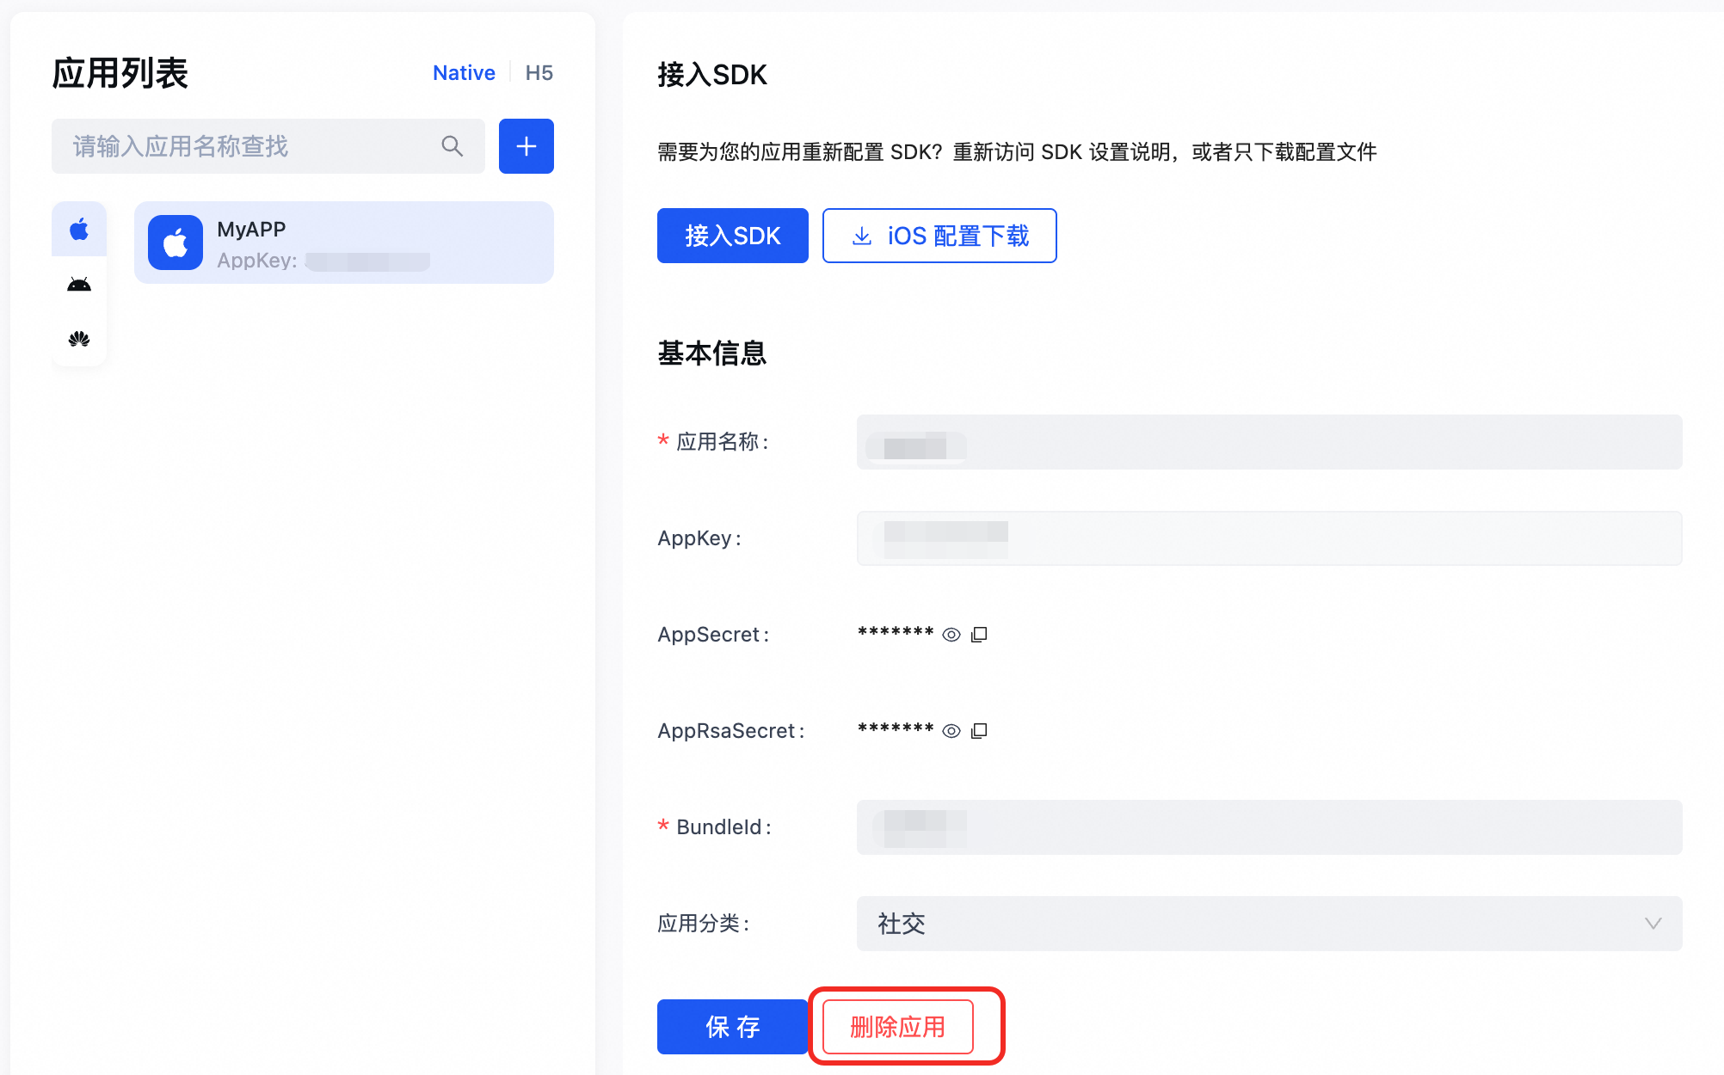Click the blue 接入SDK button
The image size is (1724, 1075).
tap(732, 236)
